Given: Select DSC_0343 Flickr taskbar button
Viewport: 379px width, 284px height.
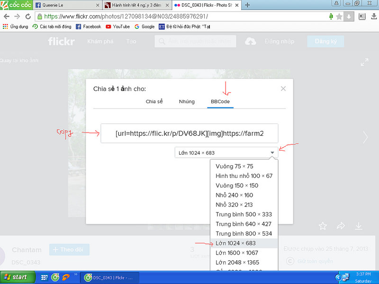Looking at the screenshot, I should pos(109,278).
